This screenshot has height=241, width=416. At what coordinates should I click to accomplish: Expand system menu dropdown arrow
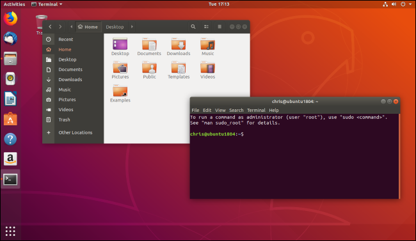point(410,4)
